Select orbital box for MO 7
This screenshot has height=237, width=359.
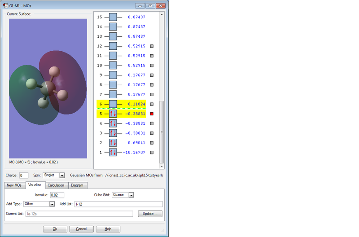pyautogui.click(x=113, y=94)
